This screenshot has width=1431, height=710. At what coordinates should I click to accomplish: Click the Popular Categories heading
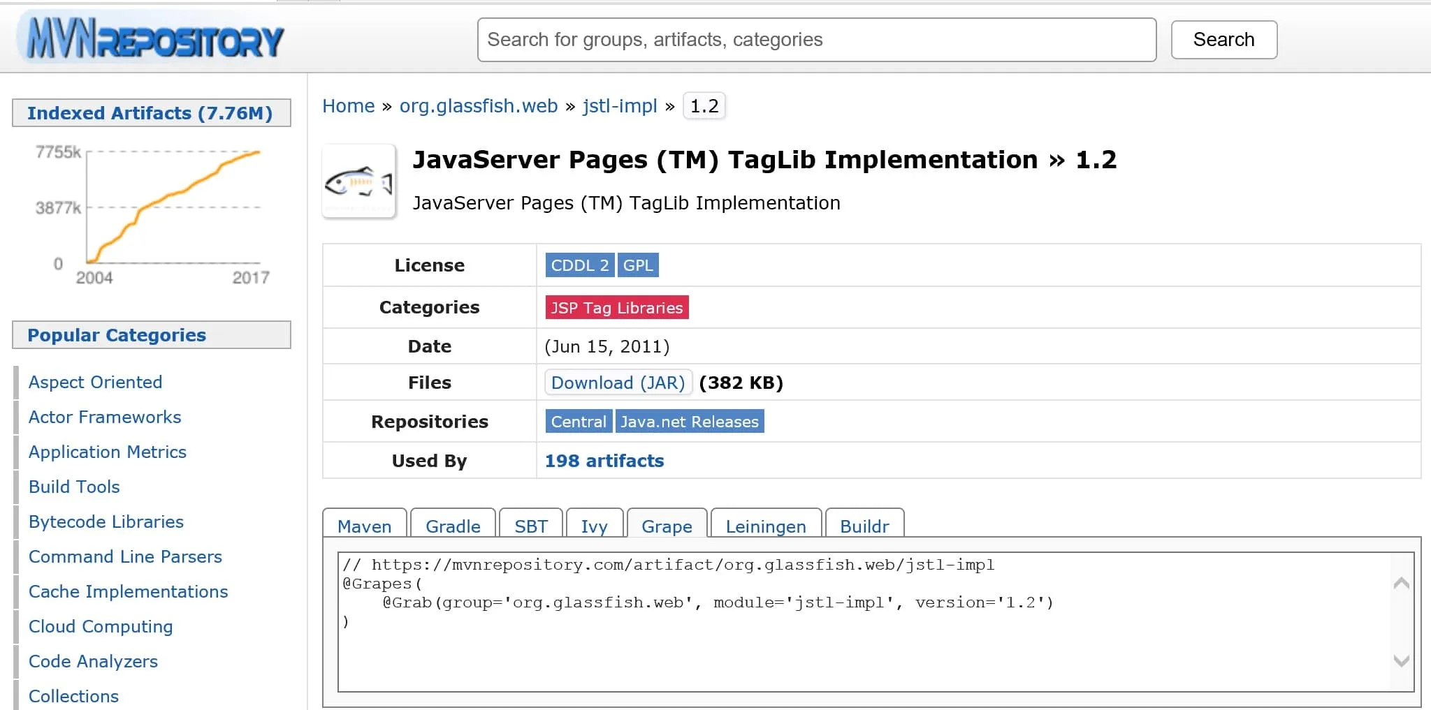tap(152, 335)
